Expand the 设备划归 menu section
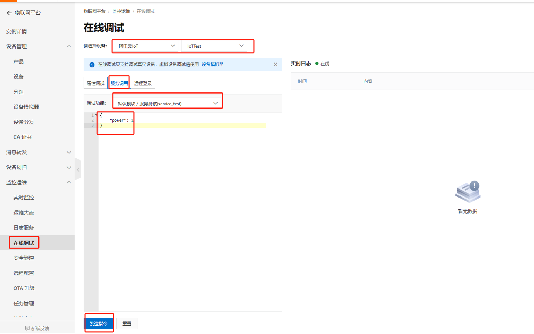 click(x=69, y=168)
